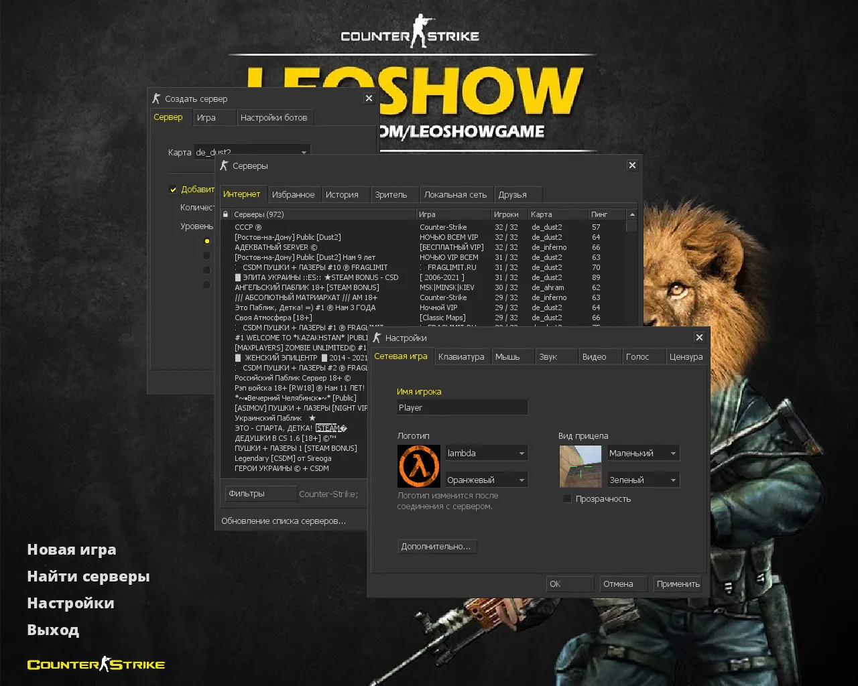Image resolution: width=858 pixels, height=686 pixels.
Task: Enable the Прозрачность checkbox
Action: (x=568, y=498)
